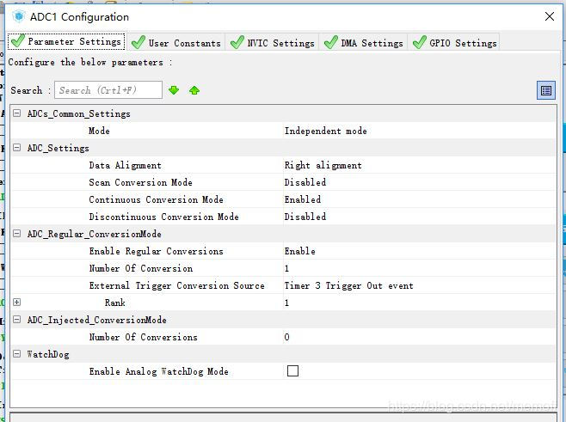Click the ADC1 Configuration cube icon
The width and height of the screenshot is (566, 422).
[x=18, y=16]
